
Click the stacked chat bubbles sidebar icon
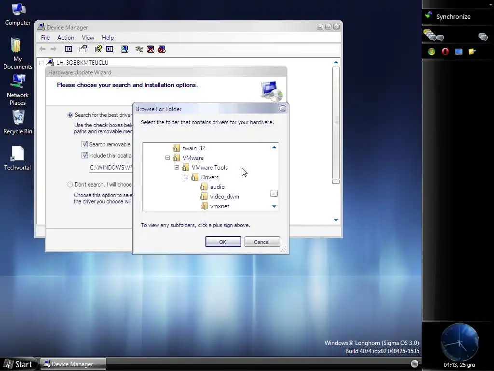click(434, 35)
